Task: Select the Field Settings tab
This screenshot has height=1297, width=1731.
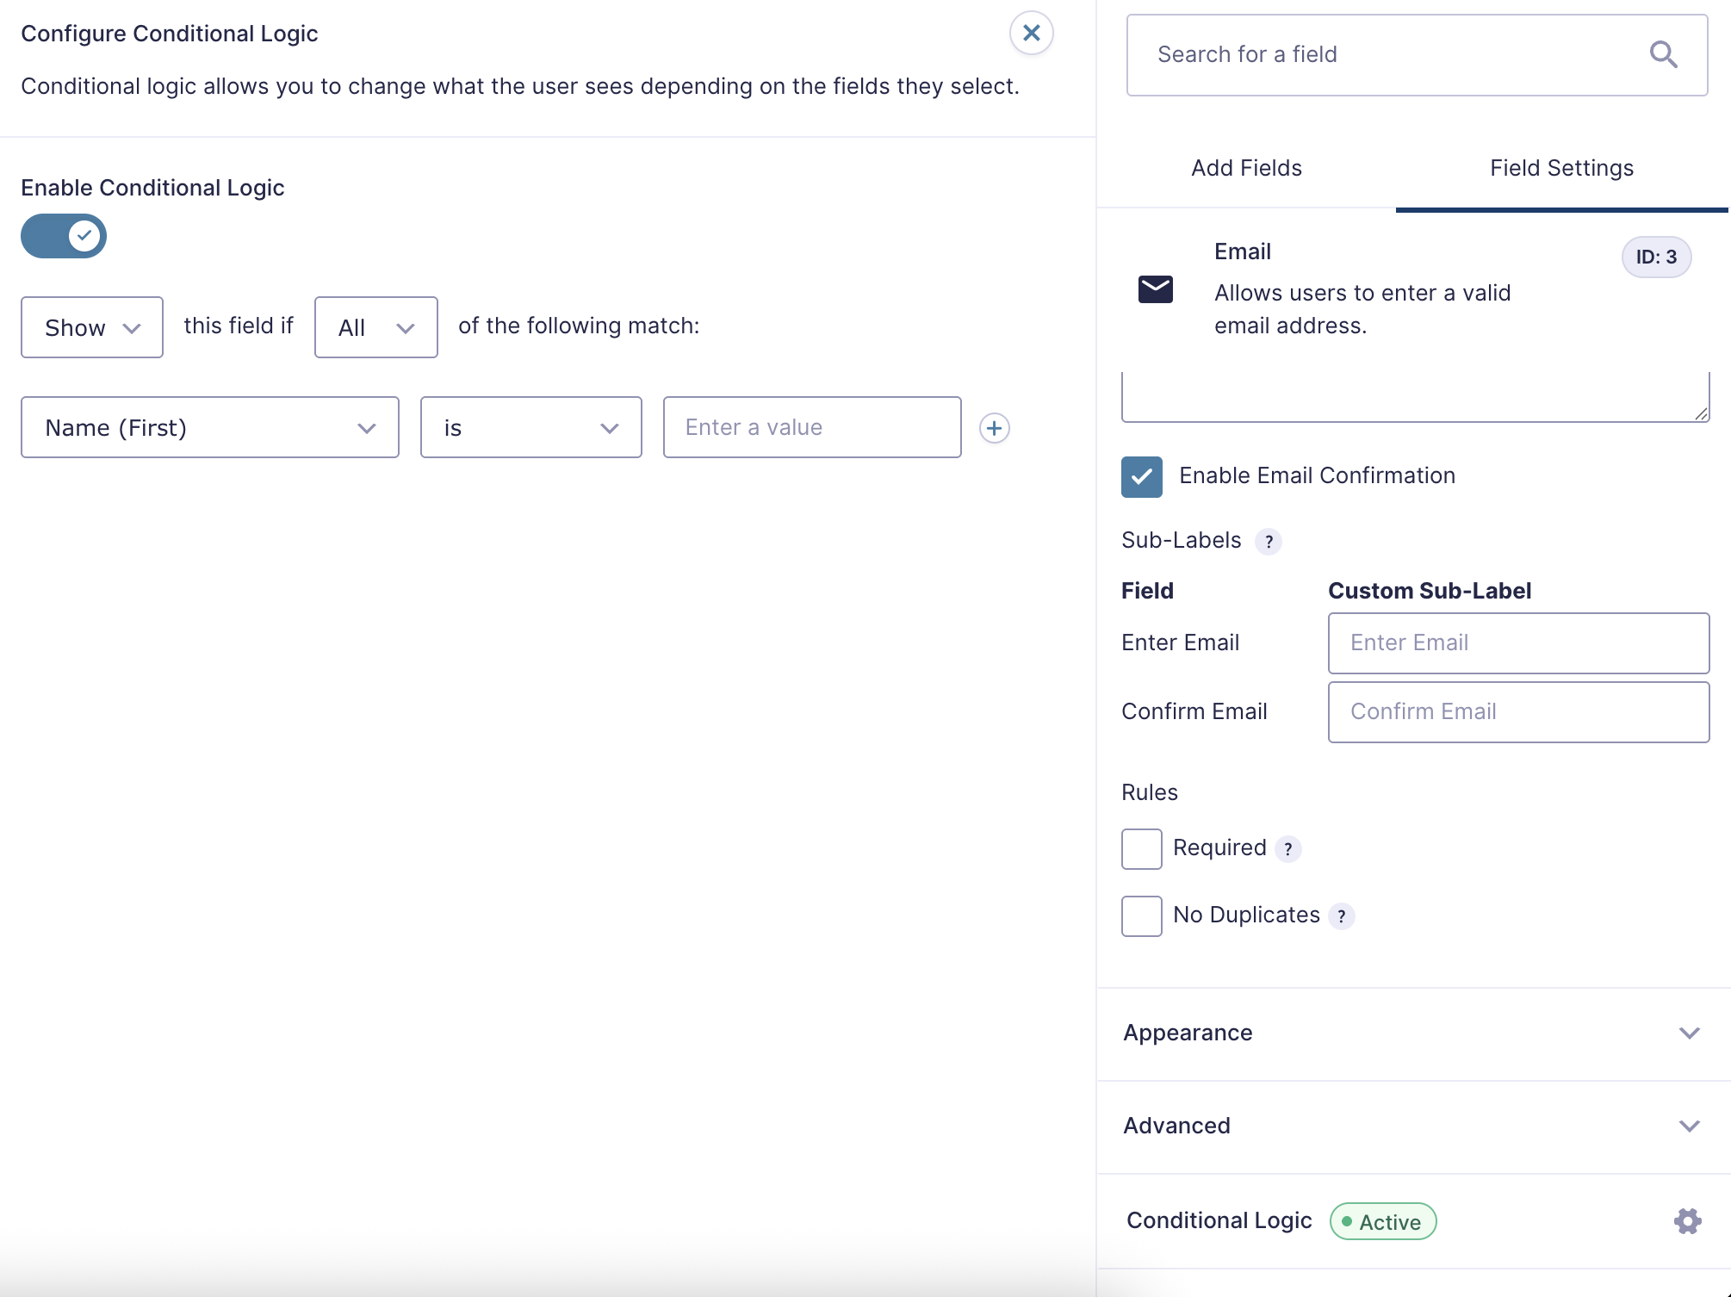Action: pyautogui.click(x=1560, y=168)
